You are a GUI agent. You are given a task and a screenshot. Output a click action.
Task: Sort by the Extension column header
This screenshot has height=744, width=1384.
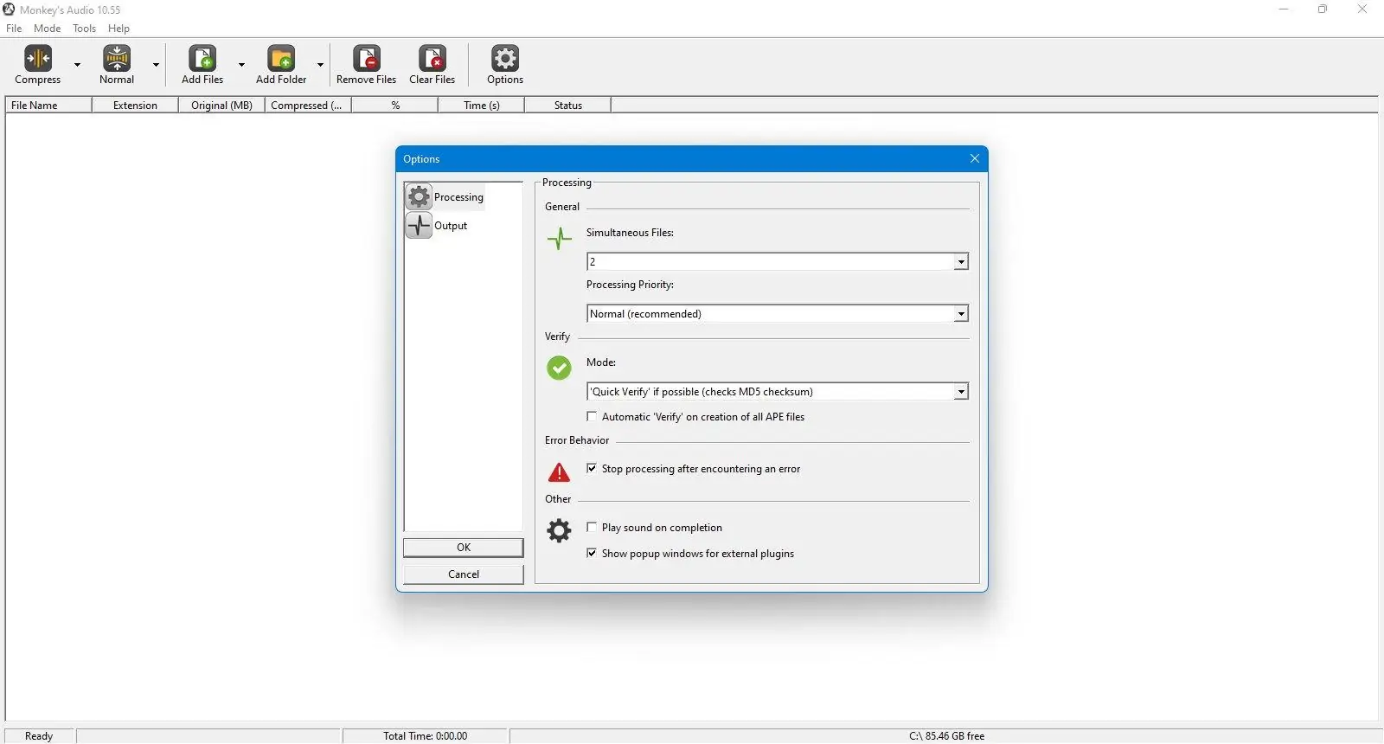135,106
